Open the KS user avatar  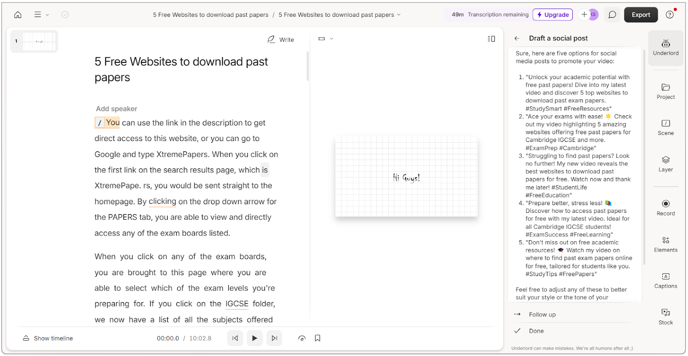593,15
